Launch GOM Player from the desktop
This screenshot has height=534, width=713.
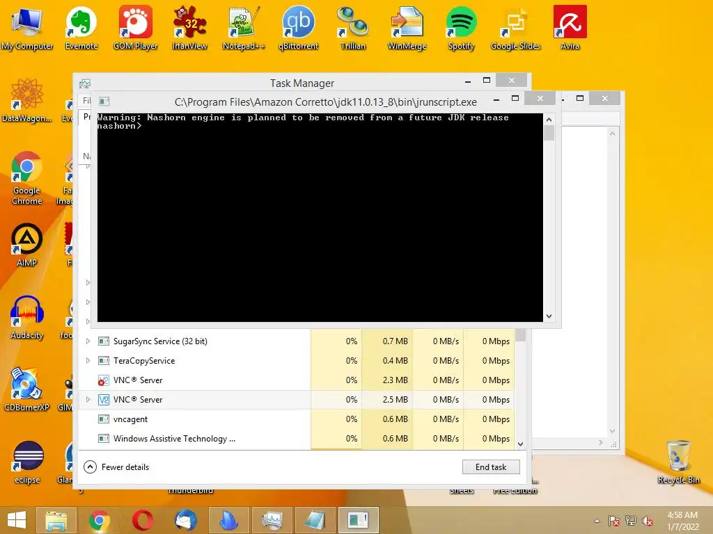[x=135, y=28]
